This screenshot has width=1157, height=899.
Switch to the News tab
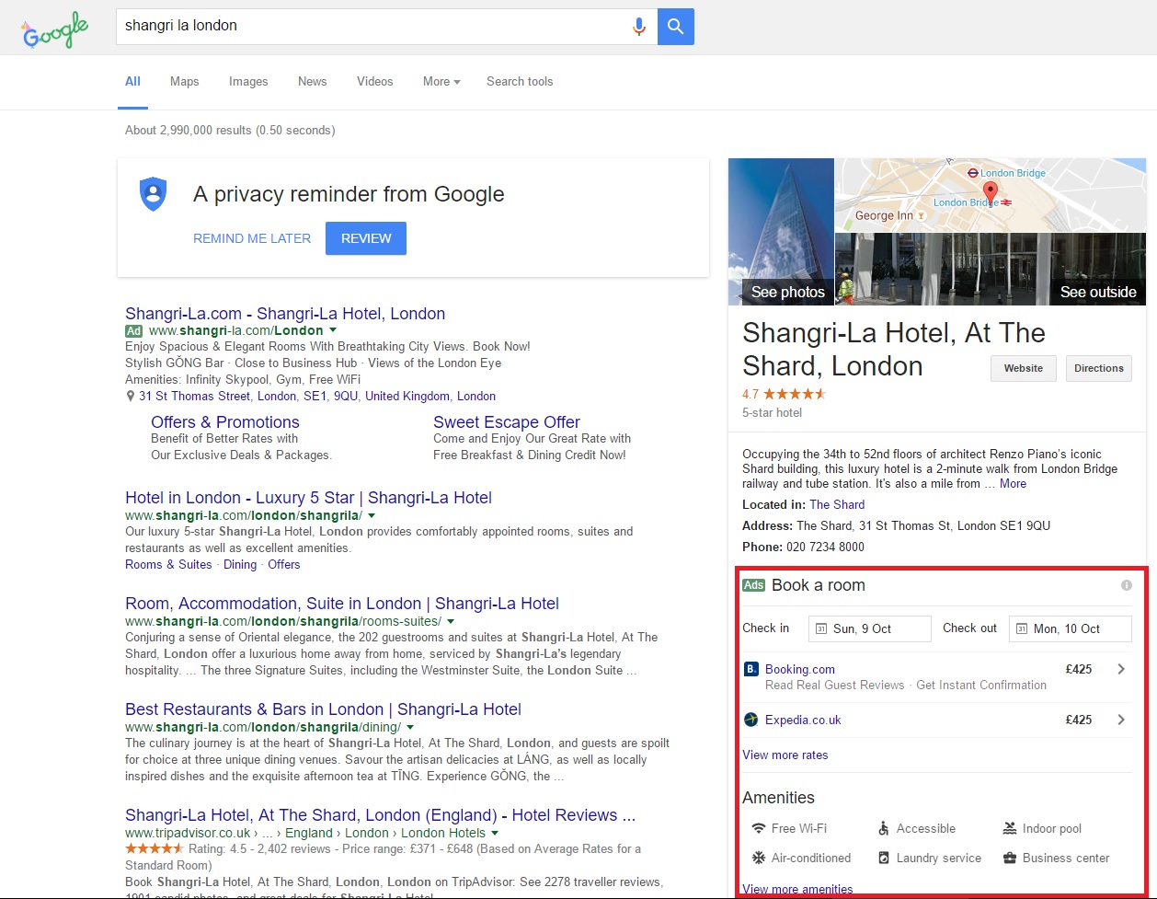[312, 81]
